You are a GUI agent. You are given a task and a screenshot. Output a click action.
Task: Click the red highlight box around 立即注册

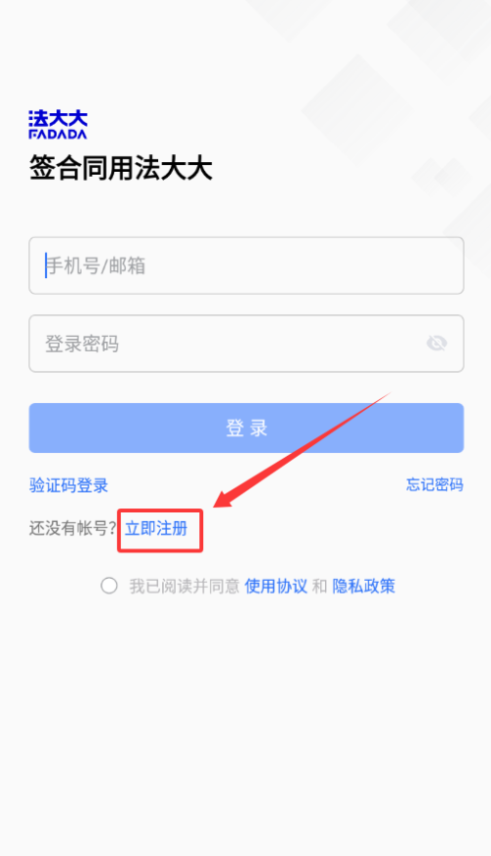tap(160, 531)
